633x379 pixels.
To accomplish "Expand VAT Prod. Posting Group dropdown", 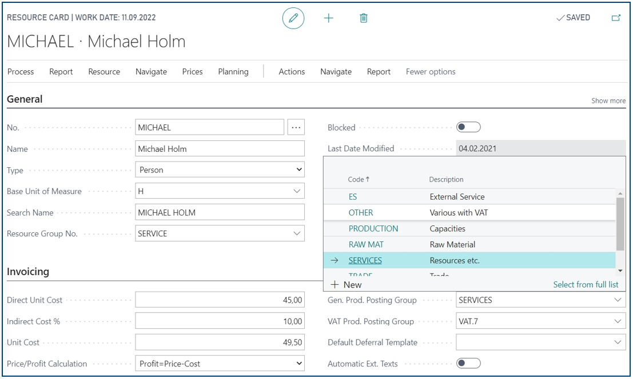I will 618,321.
